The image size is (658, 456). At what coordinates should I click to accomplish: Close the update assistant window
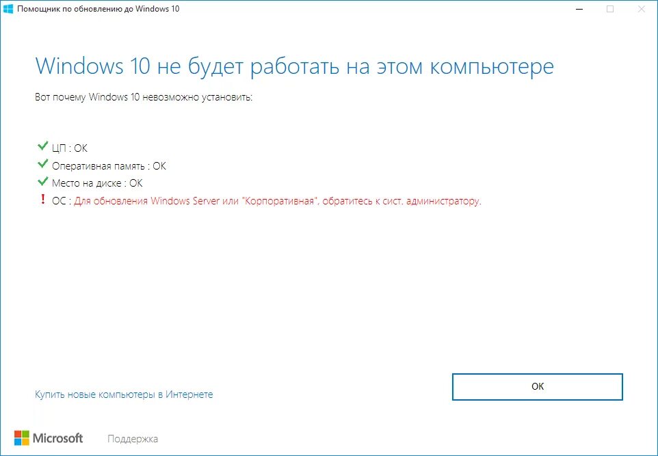[641, 9]
